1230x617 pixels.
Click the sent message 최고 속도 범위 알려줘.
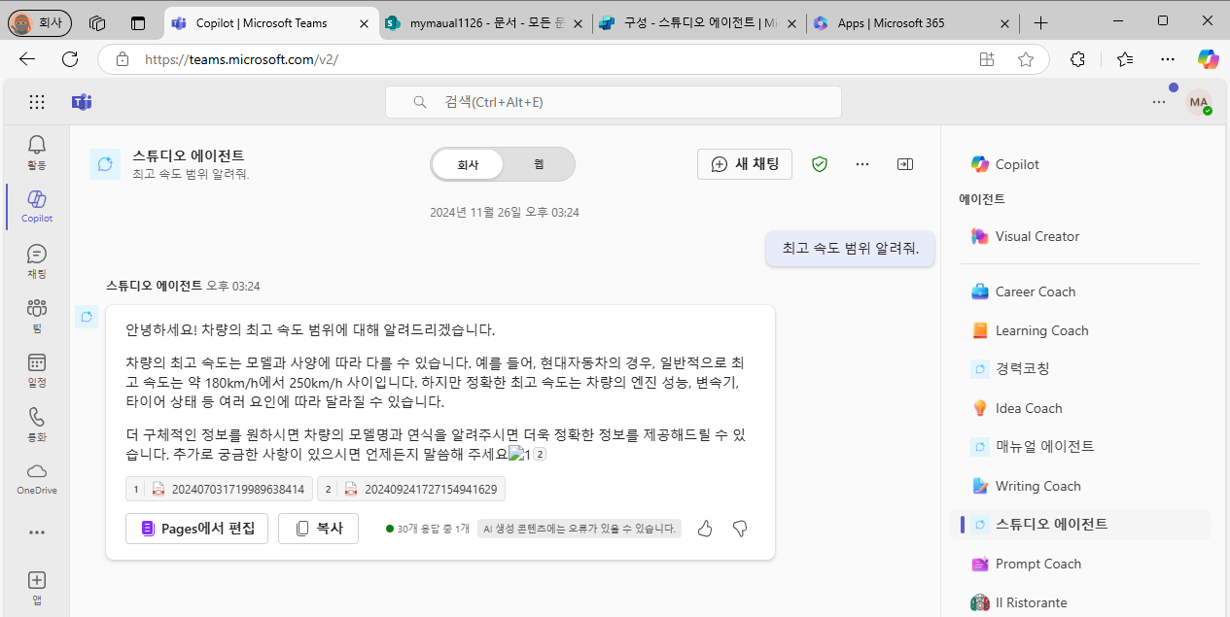point(850,248)
